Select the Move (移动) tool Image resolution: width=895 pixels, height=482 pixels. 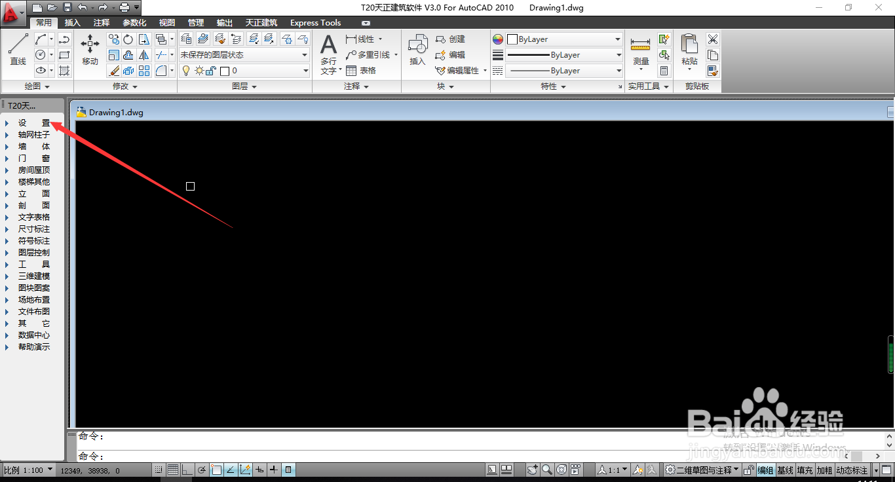90,50
